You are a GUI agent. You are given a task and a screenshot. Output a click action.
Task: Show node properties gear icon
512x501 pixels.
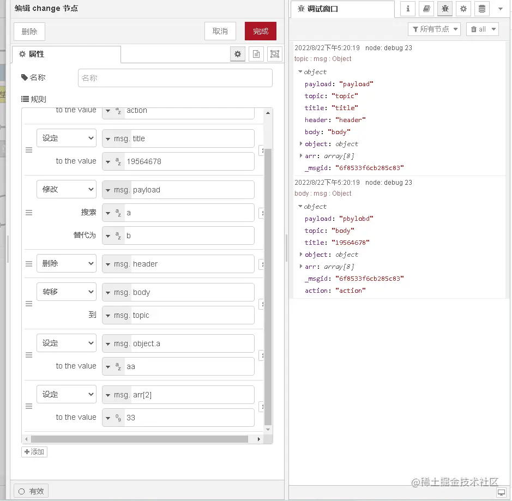pos(238,54)
